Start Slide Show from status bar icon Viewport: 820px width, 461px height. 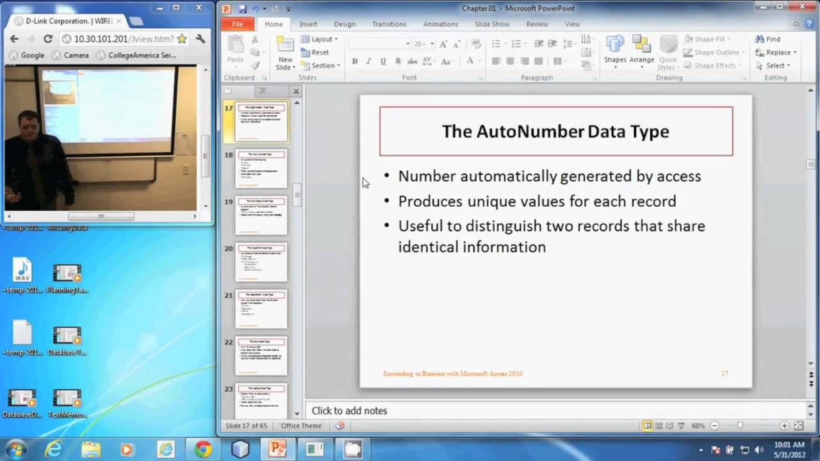pos(680,426)
